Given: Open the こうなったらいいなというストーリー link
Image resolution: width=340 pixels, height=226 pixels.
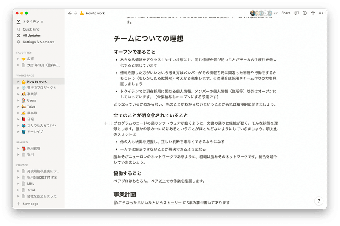Looking at the screenshot, I should [x=150, y=203].
